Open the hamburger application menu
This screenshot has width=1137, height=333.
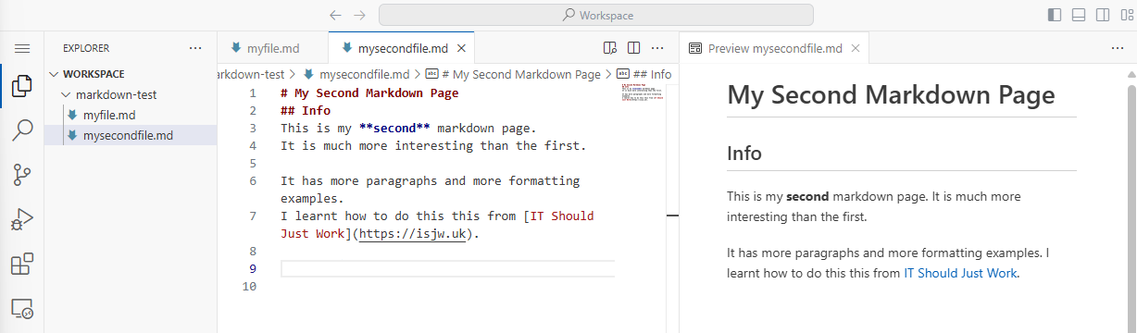coord(22,48)
